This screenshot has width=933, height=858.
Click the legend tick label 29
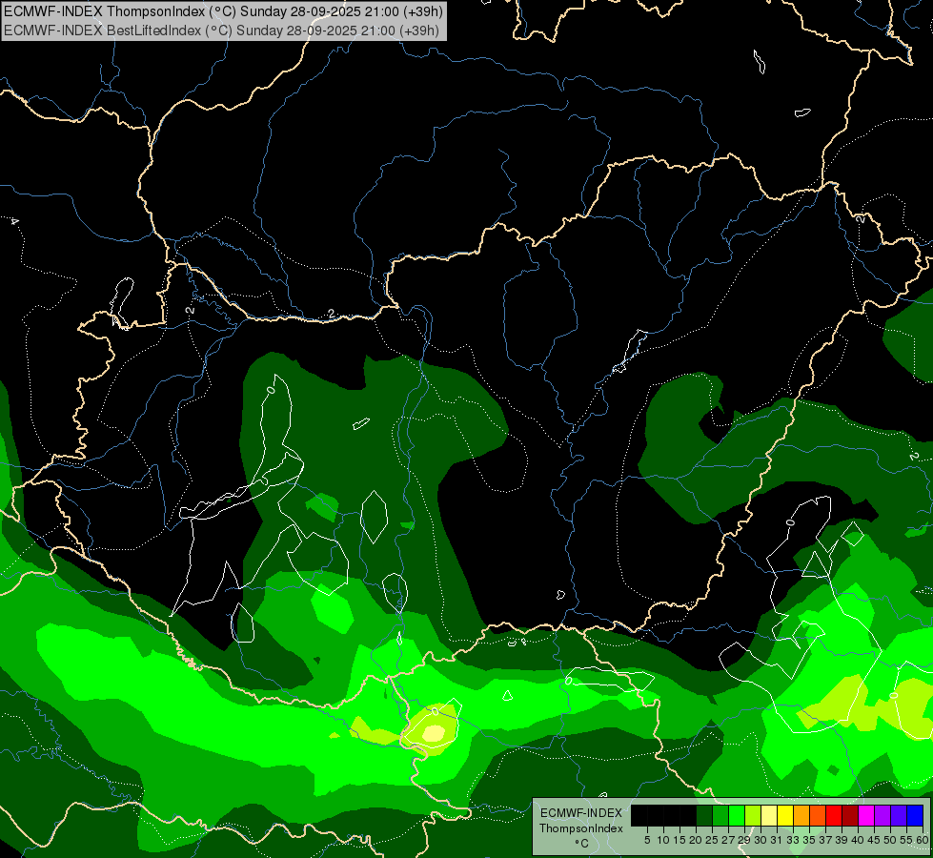pyautogui.click(x=744, y=840)
